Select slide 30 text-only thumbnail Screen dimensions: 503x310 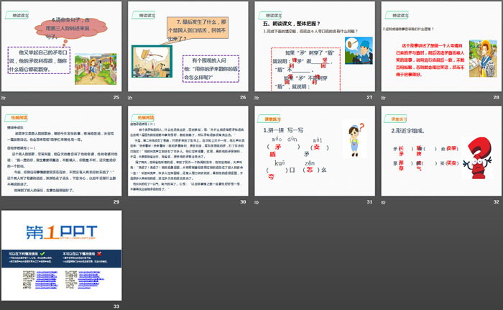188,150
